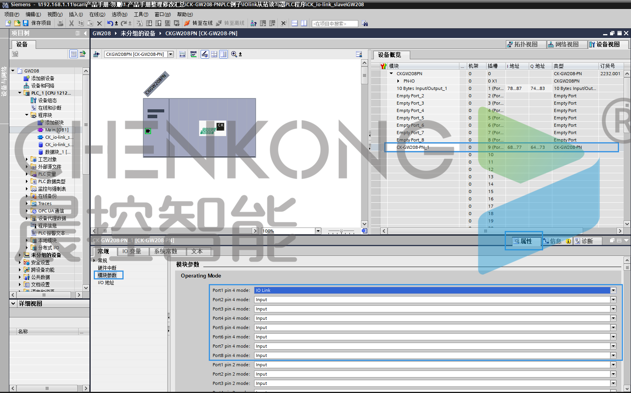Select 模块参数 in properties navigation

(x=107, y=275)
